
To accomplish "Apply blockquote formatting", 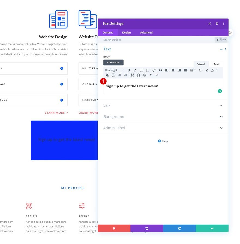I will (x=160, y=70).
